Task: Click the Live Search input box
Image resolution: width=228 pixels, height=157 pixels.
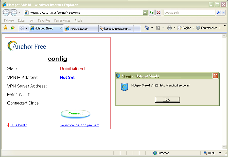Action: (189, 13)
